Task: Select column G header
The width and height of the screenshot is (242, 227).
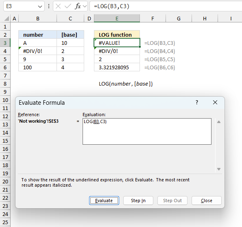Action: click(x=179, y=19)
